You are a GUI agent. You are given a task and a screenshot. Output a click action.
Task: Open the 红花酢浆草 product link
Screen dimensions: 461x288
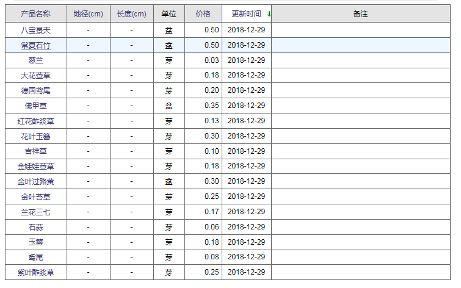click(35, 121)
